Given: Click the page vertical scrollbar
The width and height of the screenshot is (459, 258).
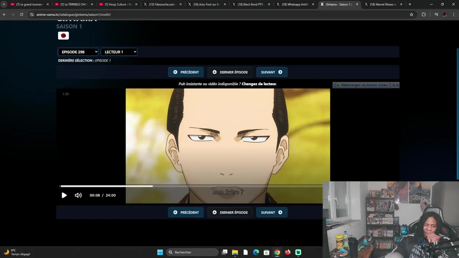Looking at the screenshot, I should (457, 114).
